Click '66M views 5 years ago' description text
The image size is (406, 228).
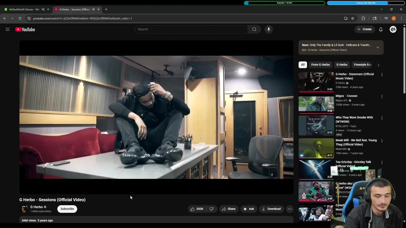37,220
